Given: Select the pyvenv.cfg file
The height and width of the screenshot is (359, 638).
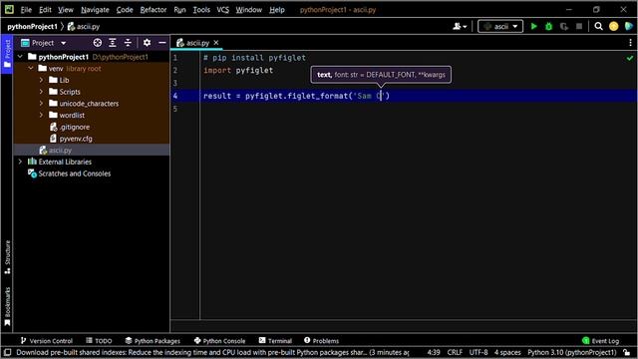Looking at the screenshot, I should (71, 139).
